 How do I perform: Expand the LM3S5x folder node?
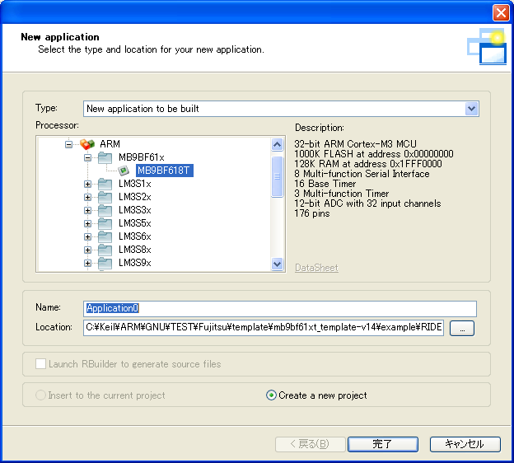click(x=87, y=223)
